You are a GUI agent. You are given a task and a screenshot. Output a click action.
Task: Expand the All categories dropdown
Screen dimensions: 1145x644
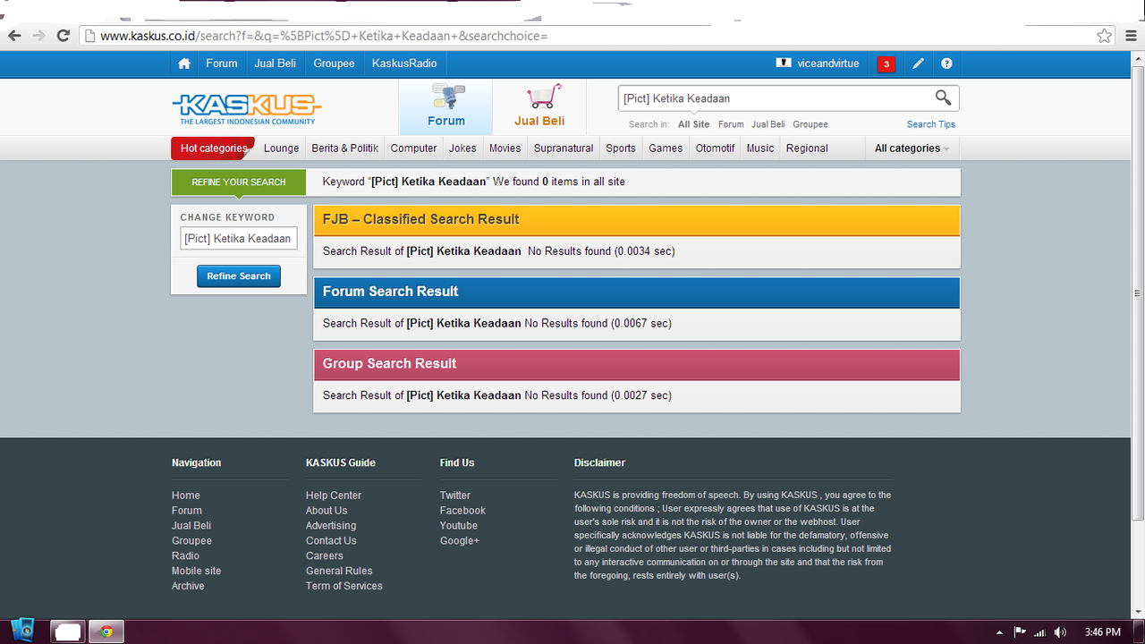pyautogui.click(x=912, y=148)
